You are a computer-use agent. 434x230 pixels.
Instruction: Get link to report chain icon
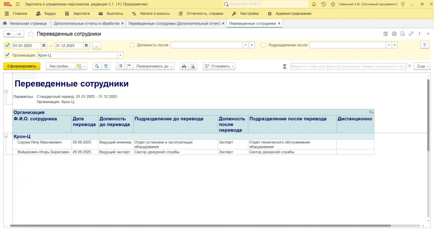pyautogui.click(x=411, y=34)
